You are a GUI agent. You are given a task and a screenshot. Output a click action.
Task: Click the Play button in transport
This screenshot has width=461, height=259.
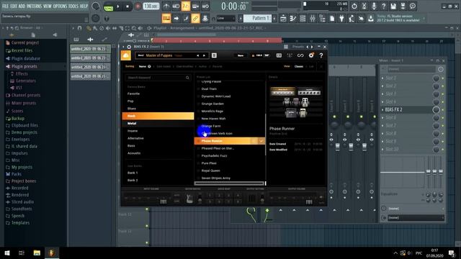coord(118,6)
